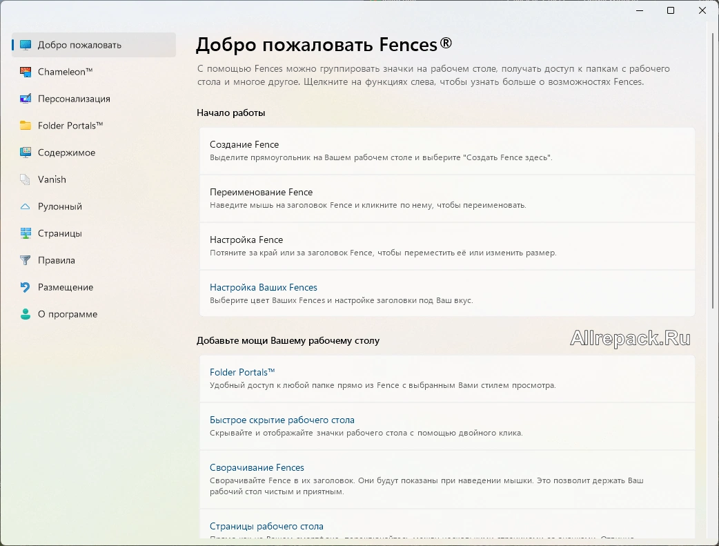The width and height of the screenshot is (719, 546).
Task: Click the Начало работы heading
Action: point(230,113)
